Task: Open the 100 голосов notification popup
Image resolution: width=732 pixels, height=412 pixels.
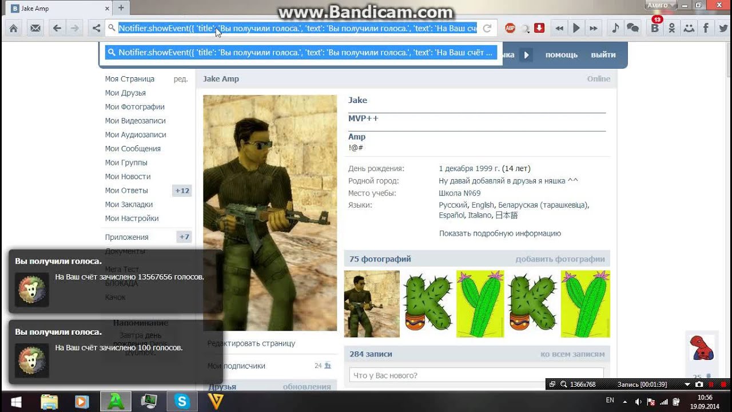Action: click(x=116, y=352)
